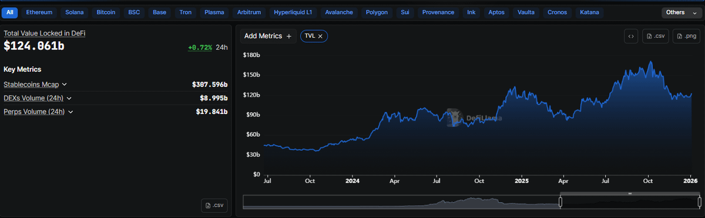The width and height of the screenshot is (705, 218).
Task: Click the selected range window grip
Action: (630, 193)
